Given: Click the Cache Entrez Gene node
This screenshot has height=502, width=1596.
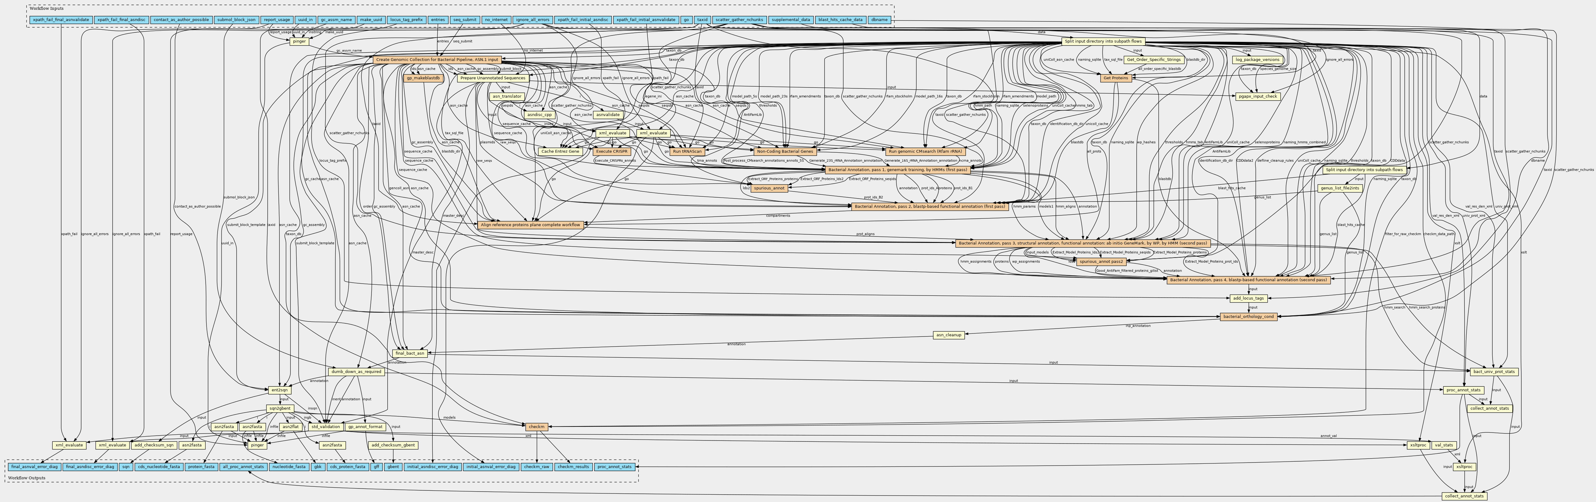Looking at the screenshot, I should click(x=560, y=151).
